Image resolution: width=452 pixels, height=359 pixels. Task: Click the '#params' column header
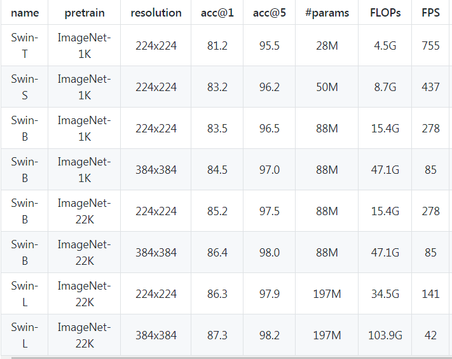point(327,13)
